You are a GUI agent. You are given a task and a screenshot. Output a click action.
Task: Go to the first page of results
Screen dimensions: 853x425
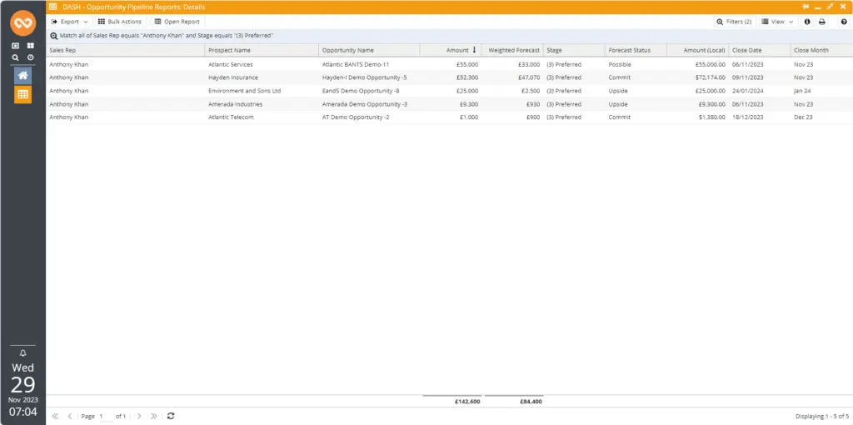coord(55,417)
